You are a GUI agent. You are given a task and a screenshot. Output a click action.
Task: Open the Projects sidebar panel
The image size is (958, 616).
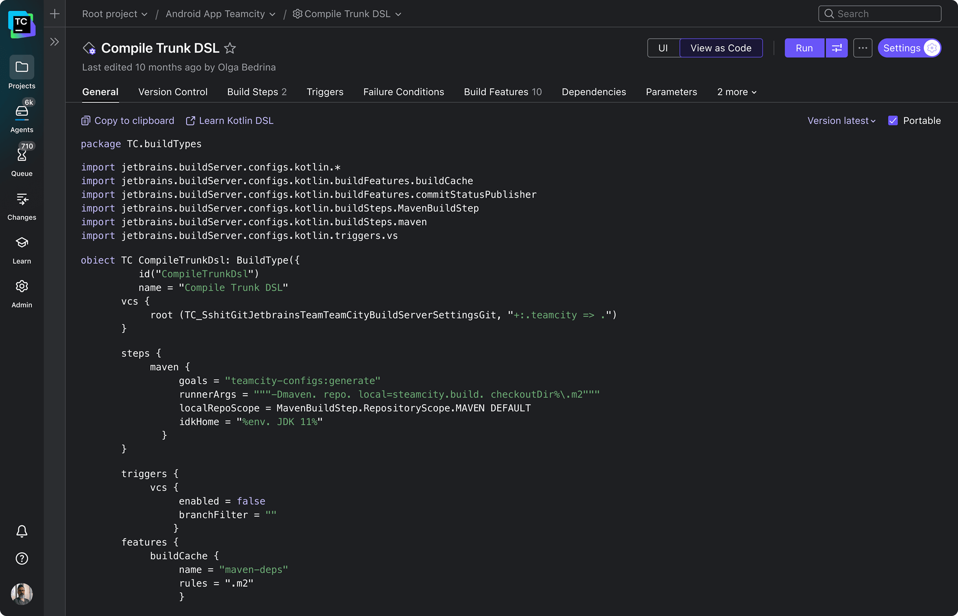point(22,72)
